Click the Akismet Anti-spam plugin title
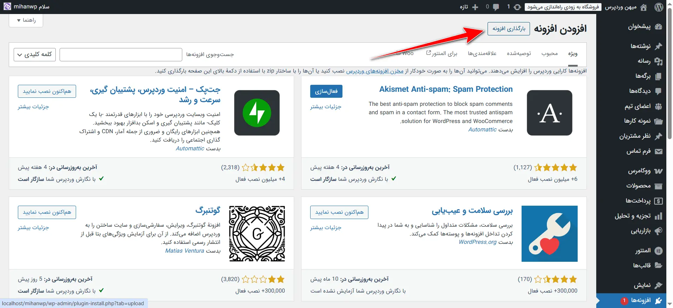This screenshot has width=673, height=308. 446,89
